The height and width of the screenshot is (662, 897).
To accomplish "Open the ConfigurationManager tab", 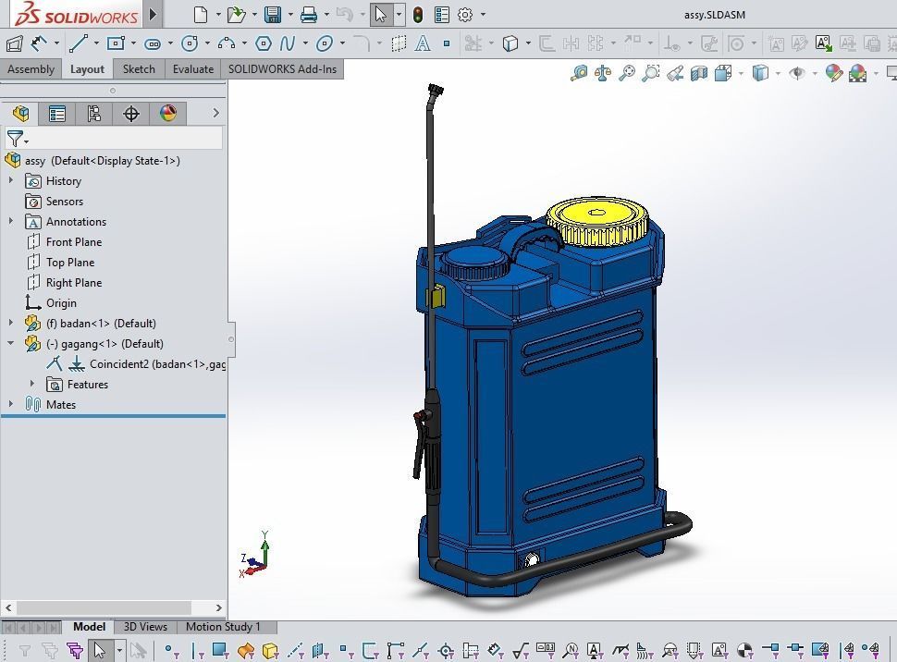I will click(x=93, y=114).
